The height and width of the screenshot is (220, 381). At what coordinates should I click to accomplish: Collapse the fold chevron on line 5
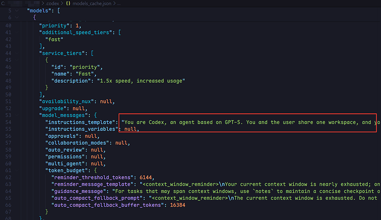17,11
